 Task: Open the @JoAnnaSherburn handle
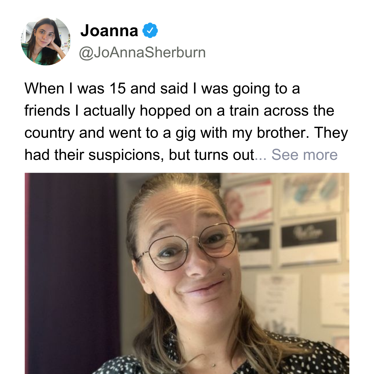pyautogui.click(x=142, y=52)
